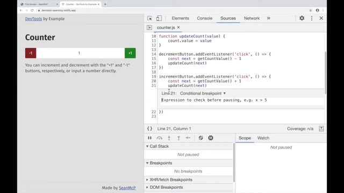Image resolution: width=344 pixels, height=193 pixels.
Task: Click the browser address bar
Action: coord(171,10)
